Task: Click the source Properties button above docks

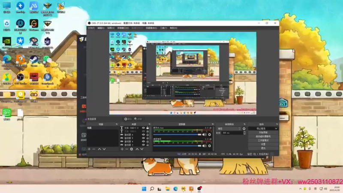Action: pyautogui.click(x=128, y=119)
